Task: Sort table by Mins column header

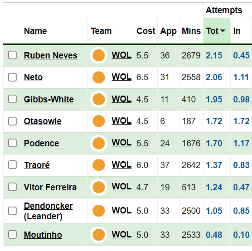Action: click(x=191, y=31)
